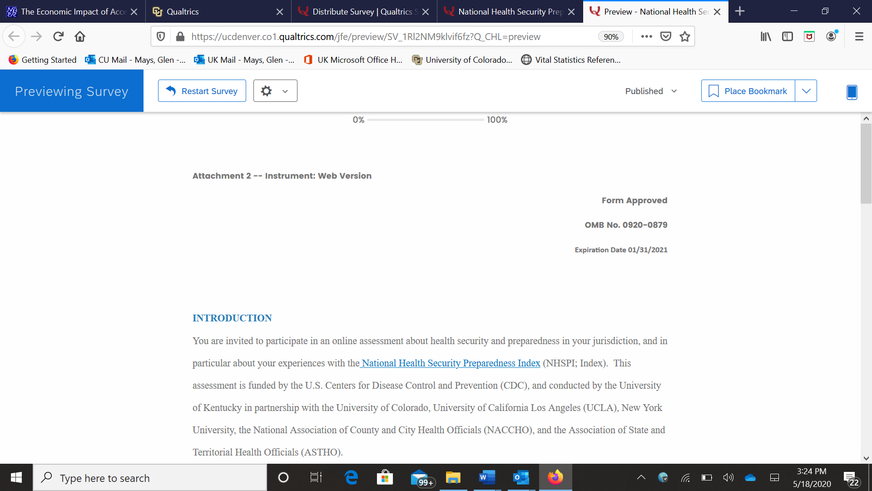
Task: Click the Restart Survey button
Action: (202, 91)
